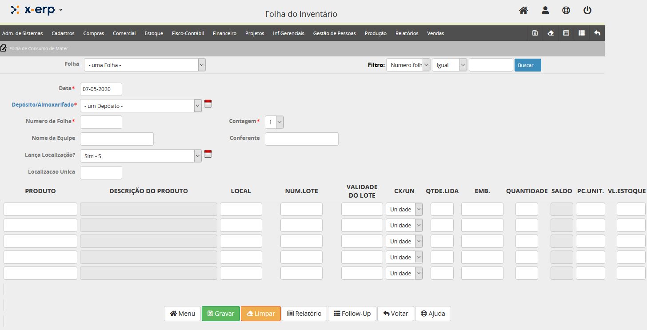Open the Folha dropdown
Screen dimensions: 647x330
pyautogui.click(x=145, y=65)
